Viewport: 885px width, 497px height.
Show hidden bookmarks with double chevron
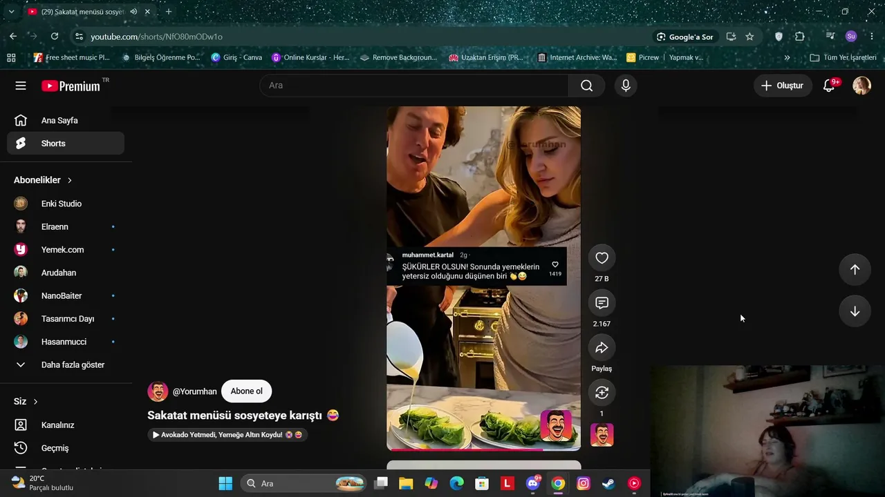click(x=787, y=57)
